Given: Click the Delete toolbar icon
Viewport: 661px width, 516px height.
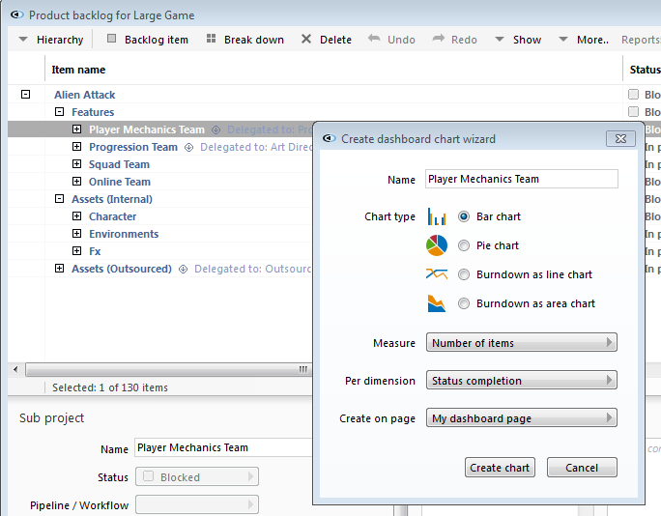Looking at the screenshot, I should click(x=306, y=40).
